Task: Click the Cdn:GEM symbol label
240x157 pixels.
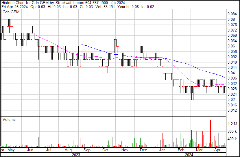Action: click(11, 12)
